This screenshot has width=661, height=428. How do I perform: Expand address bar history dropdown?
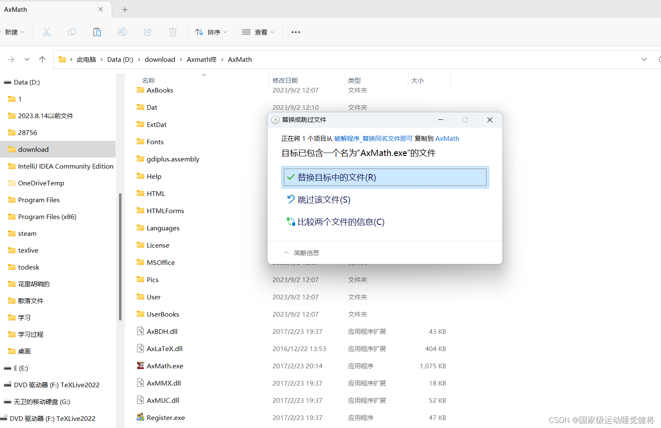click(x=644, y=60)
